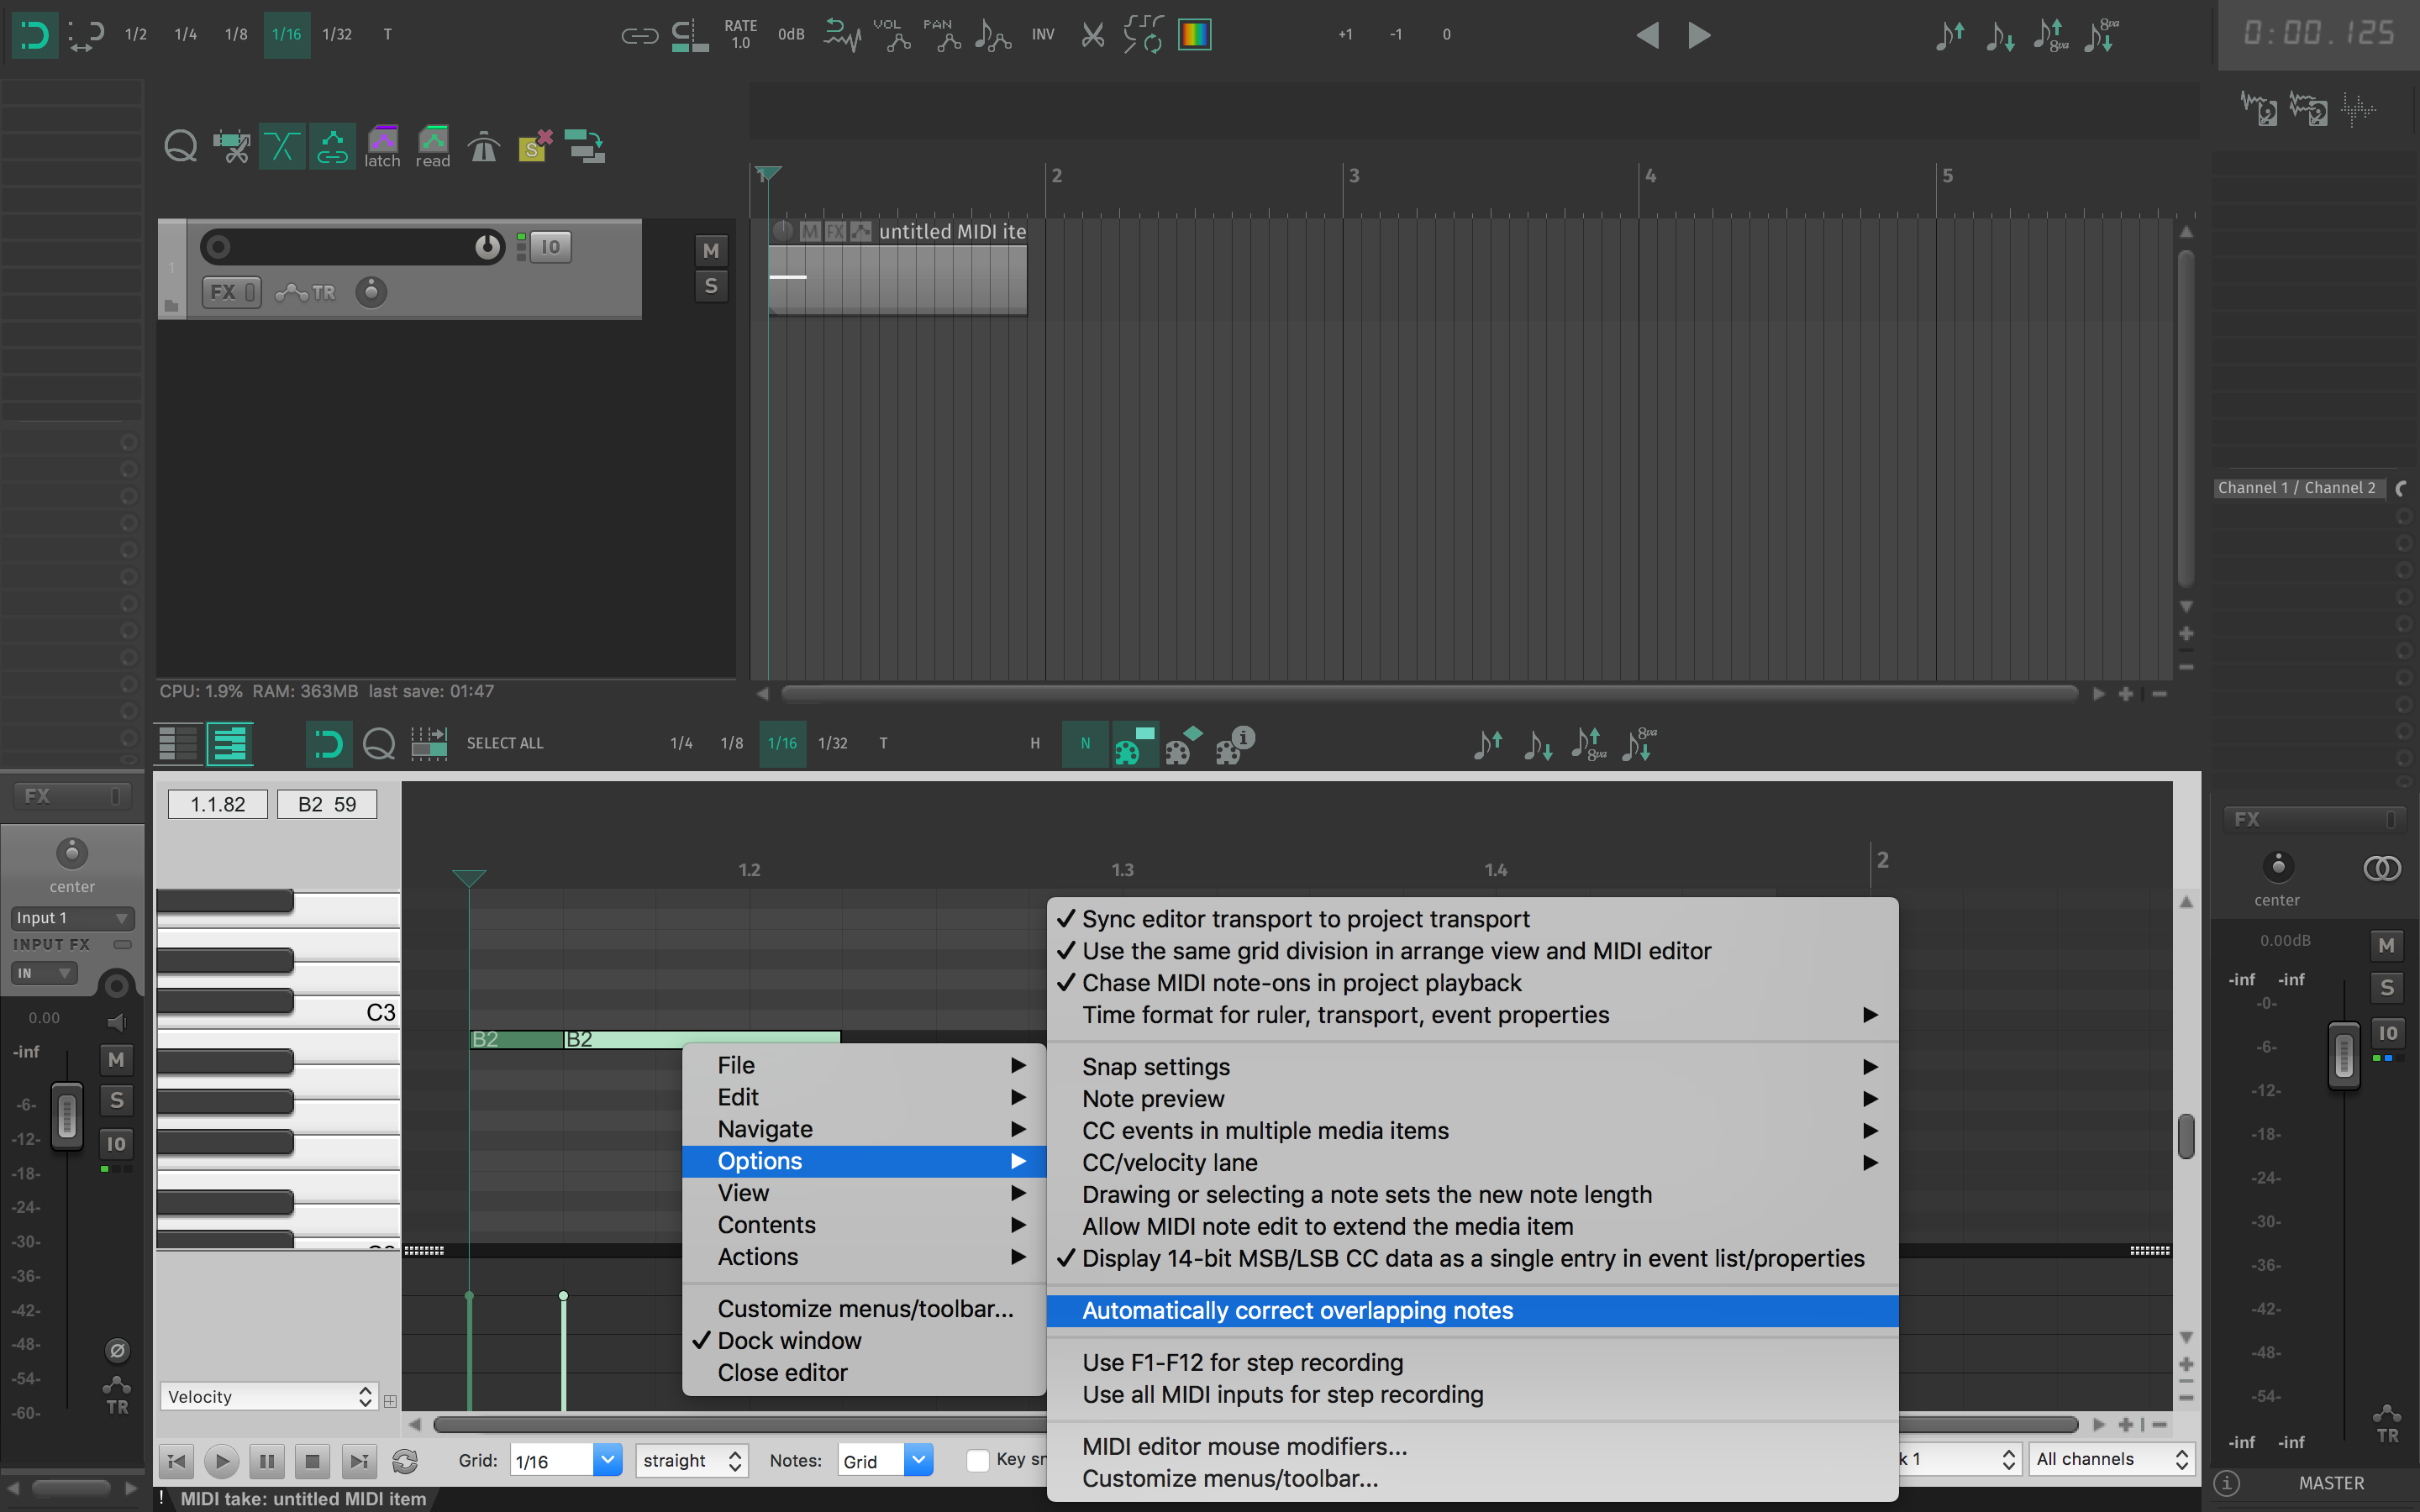Arm track record button
The width and height of the screenshot is (2420, 1512).
[x=217, y=247]
